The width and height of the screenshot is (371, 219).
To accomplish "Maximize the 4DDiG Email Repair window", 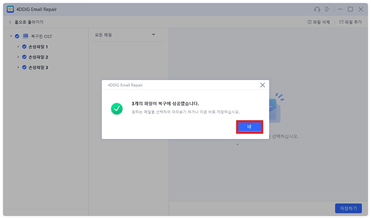I will [x=350, y=9].
